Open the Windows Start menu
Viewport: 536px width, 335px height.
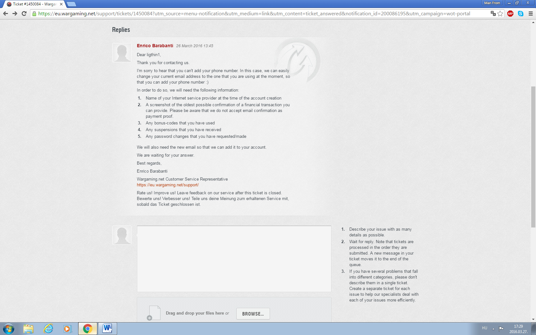pos(9,329)
